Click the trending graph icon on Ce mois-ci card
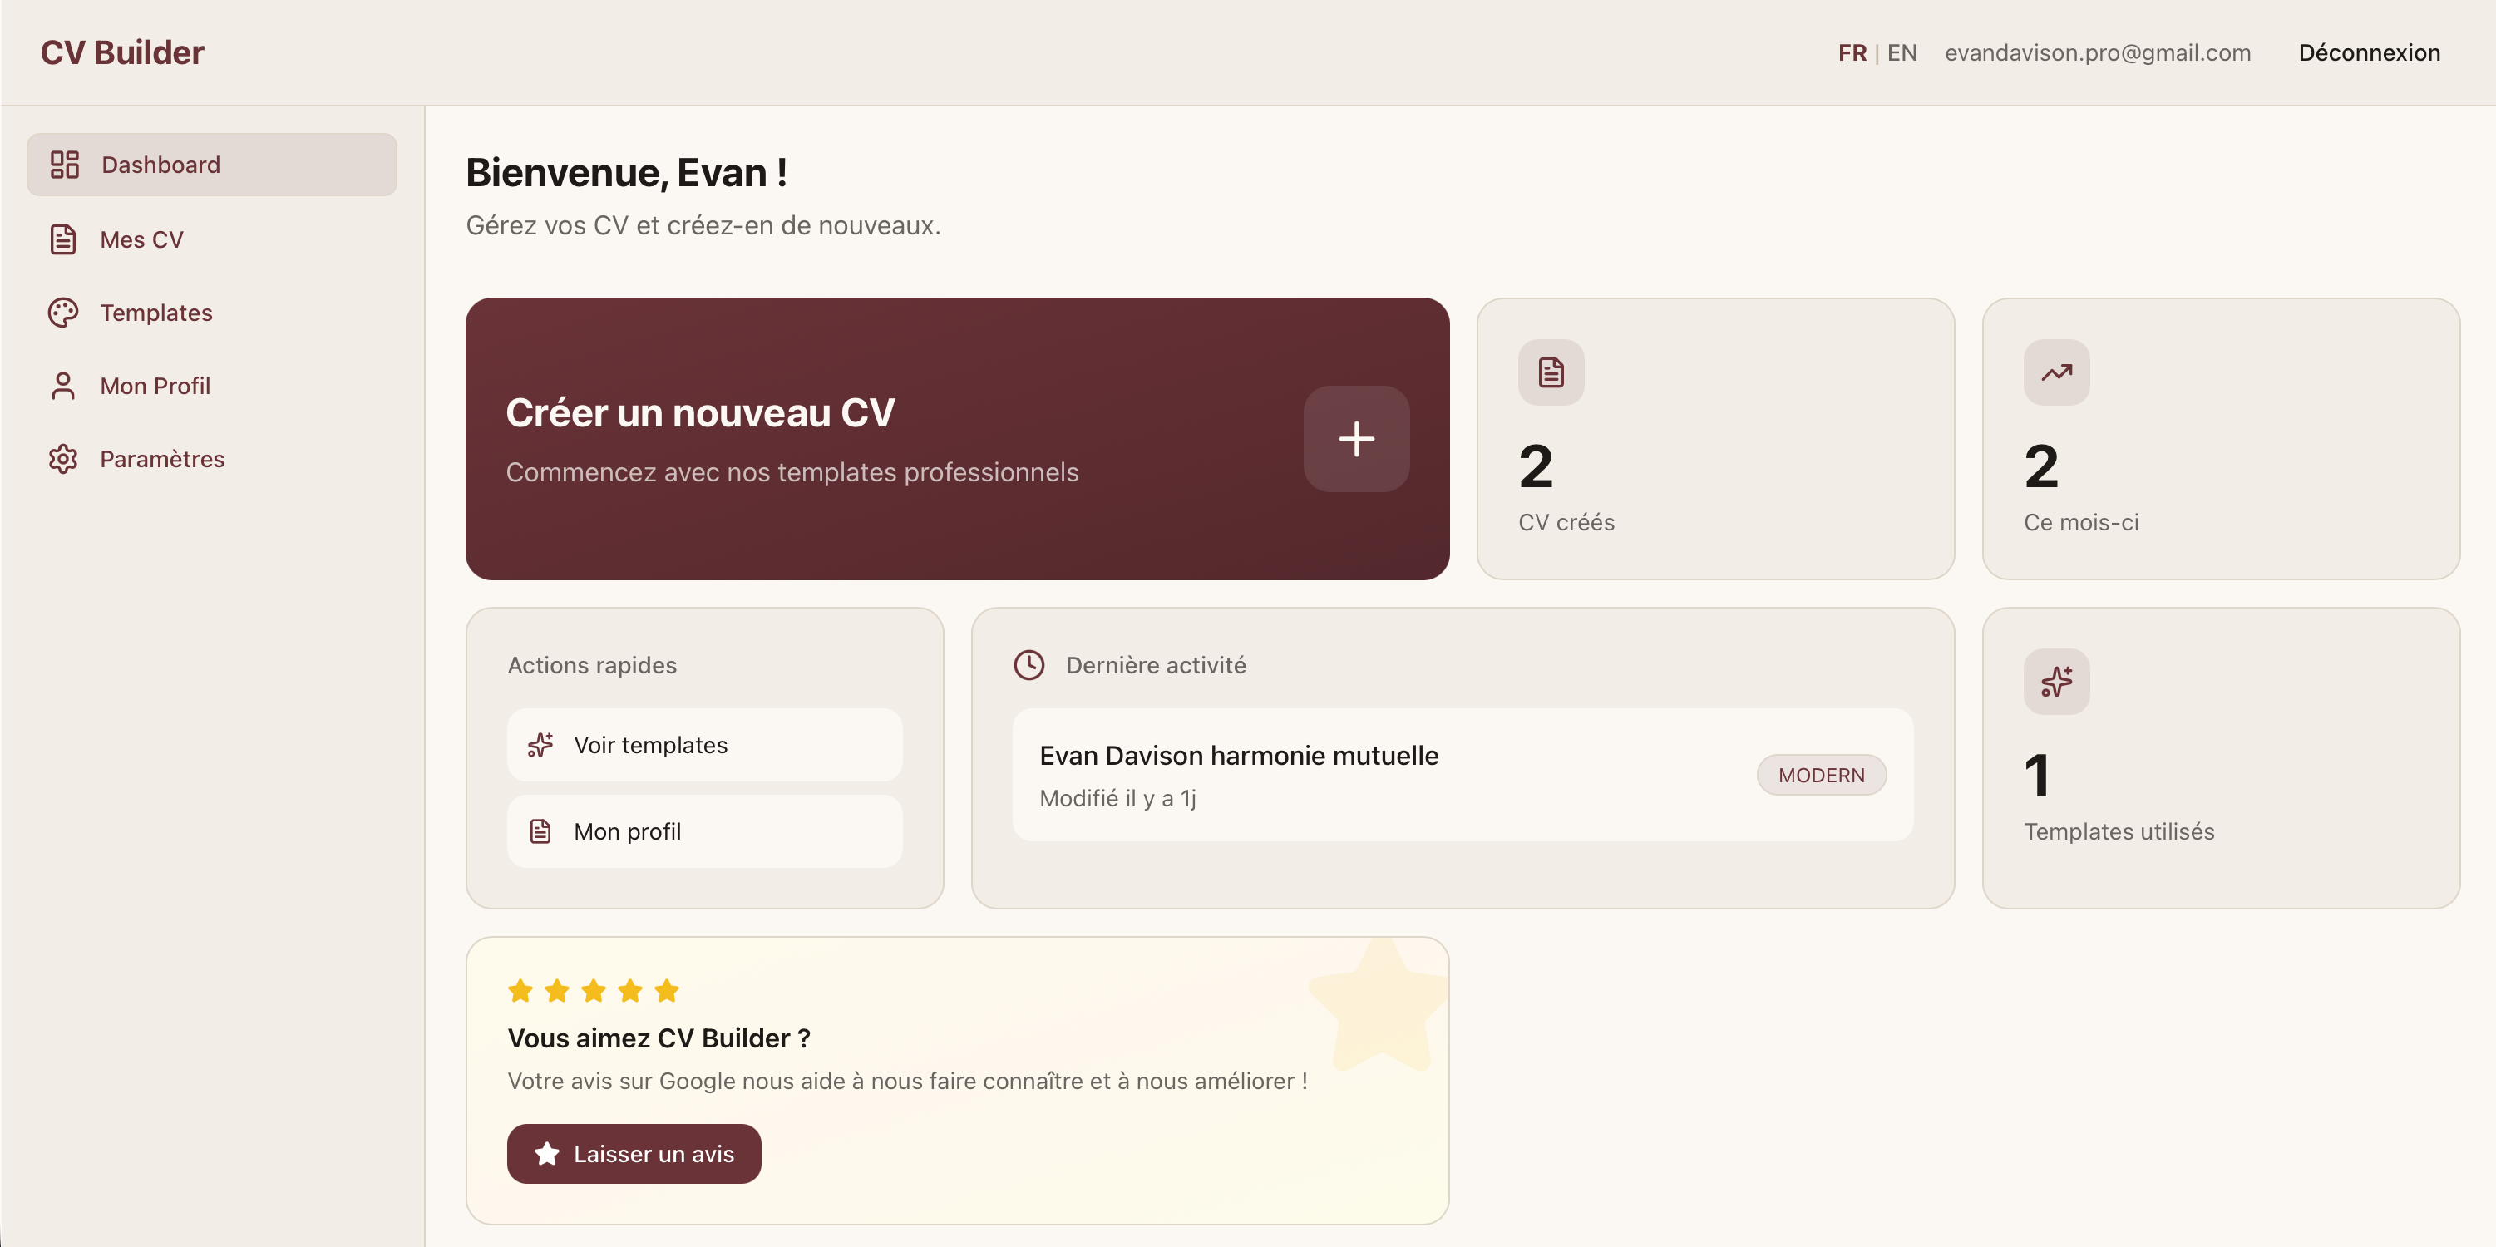 (2055, 372)
